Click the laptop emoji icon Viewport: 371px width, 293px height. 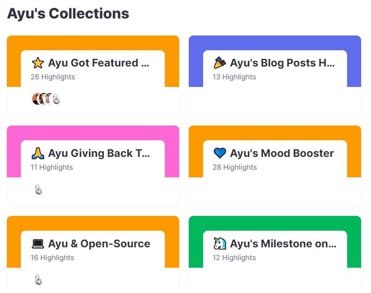coord(38,243)
